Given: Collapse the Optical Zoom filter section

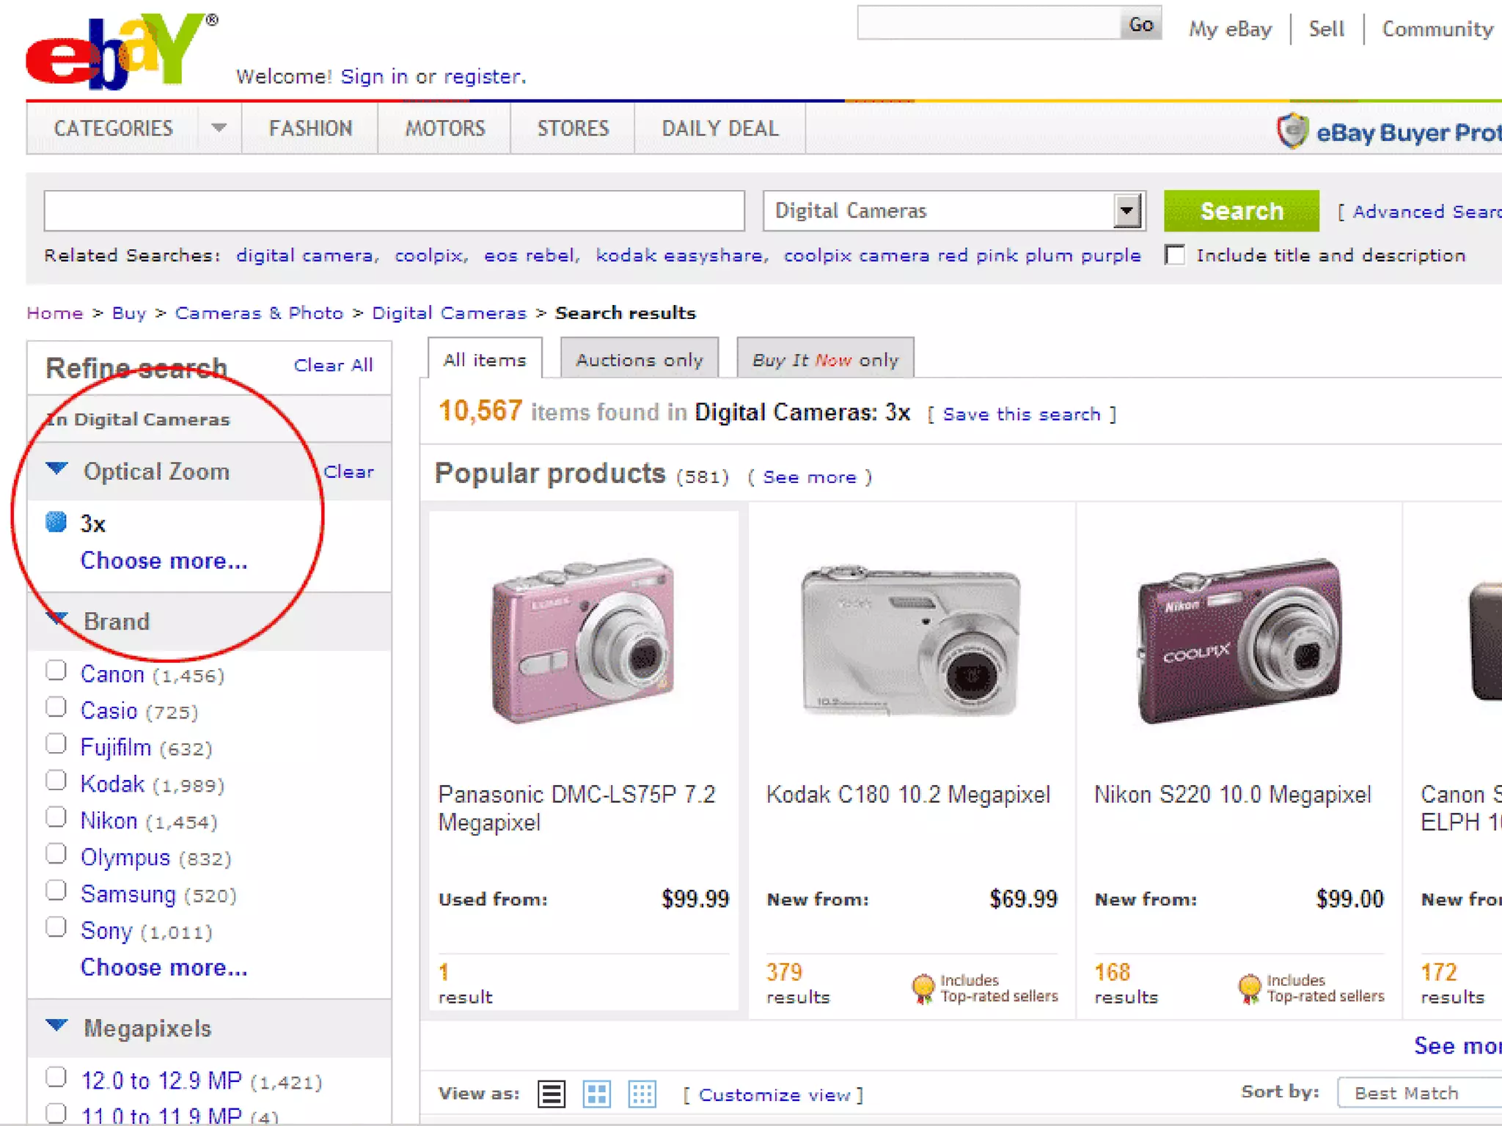Looking at the screenshot, I should (56, 468).
